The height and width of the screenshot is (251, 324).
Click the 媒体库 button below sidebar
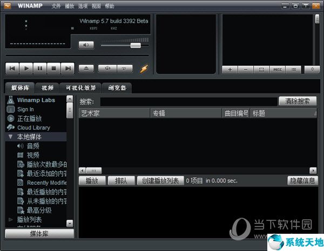tap(39, 234)
